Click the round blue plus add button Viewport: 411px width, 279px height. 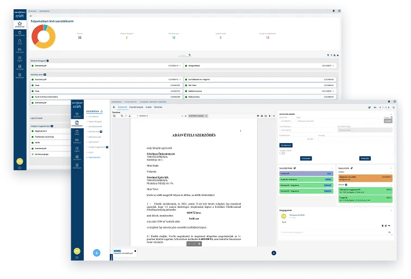click(96, 253)
